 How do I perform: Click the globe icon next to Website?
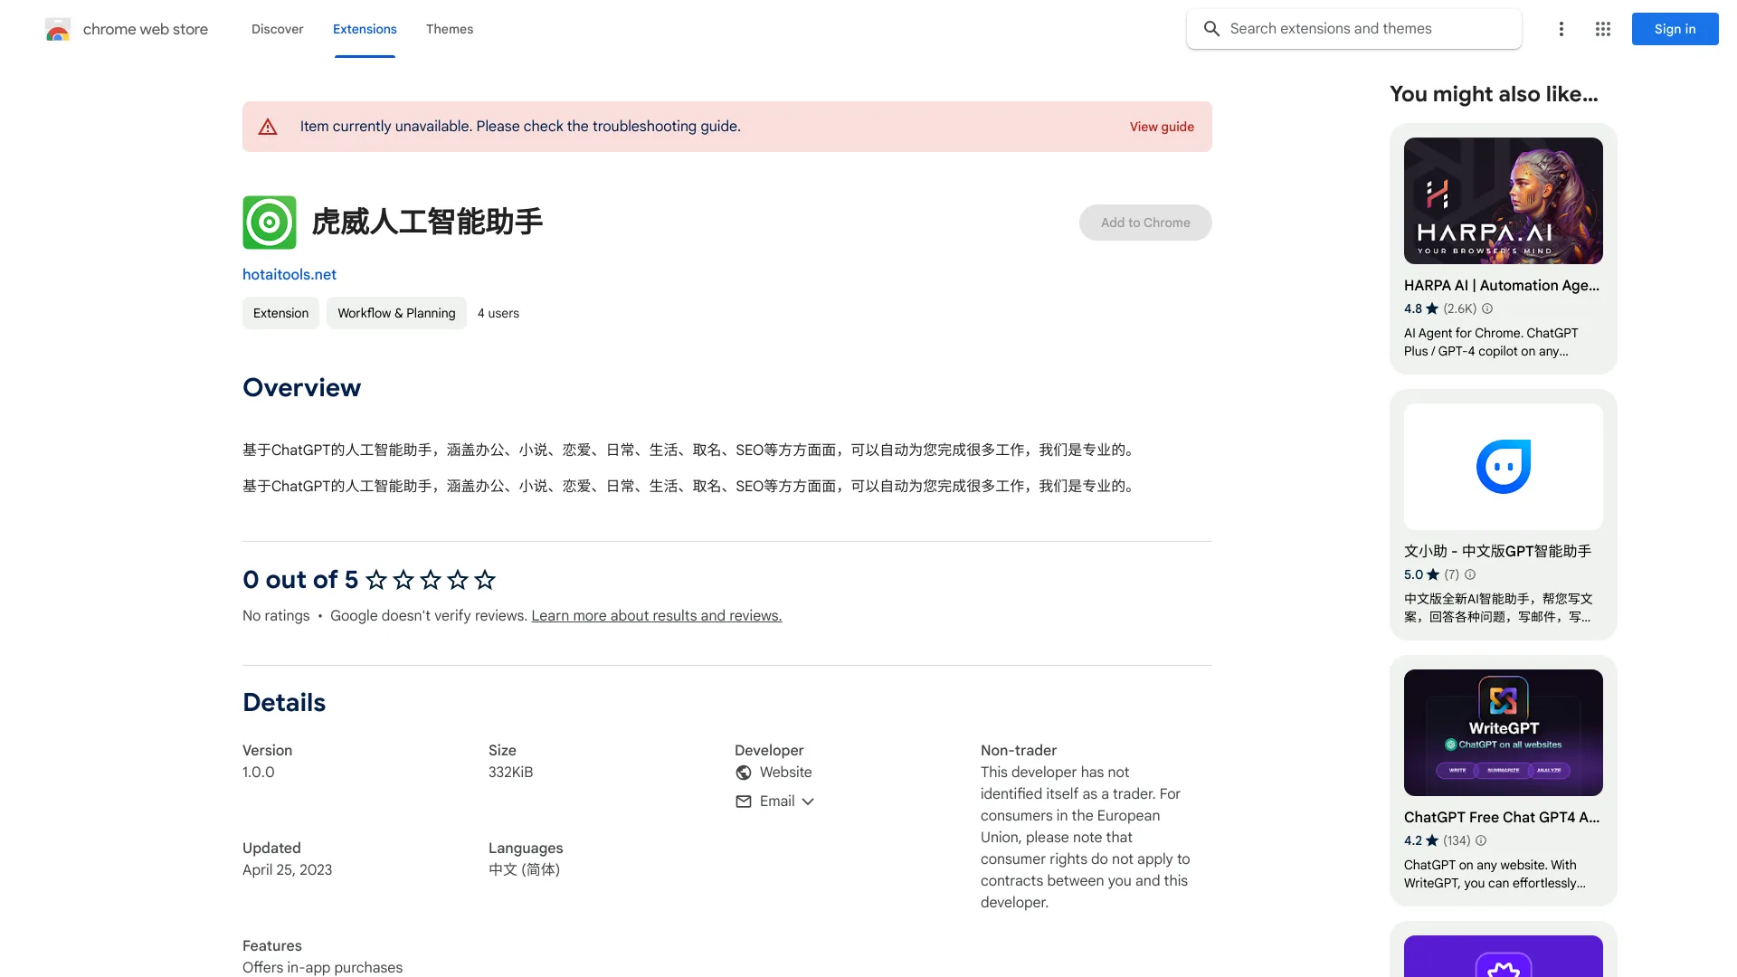tap(743, 773)
